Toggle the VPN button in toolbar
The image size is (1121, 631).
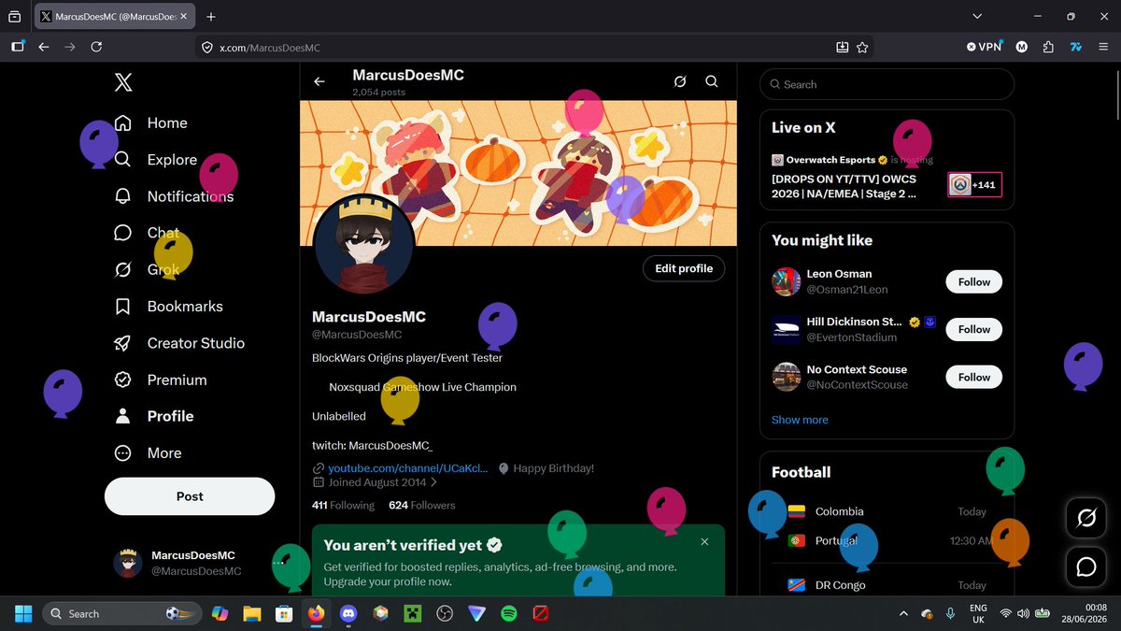(x=985, y=47)
